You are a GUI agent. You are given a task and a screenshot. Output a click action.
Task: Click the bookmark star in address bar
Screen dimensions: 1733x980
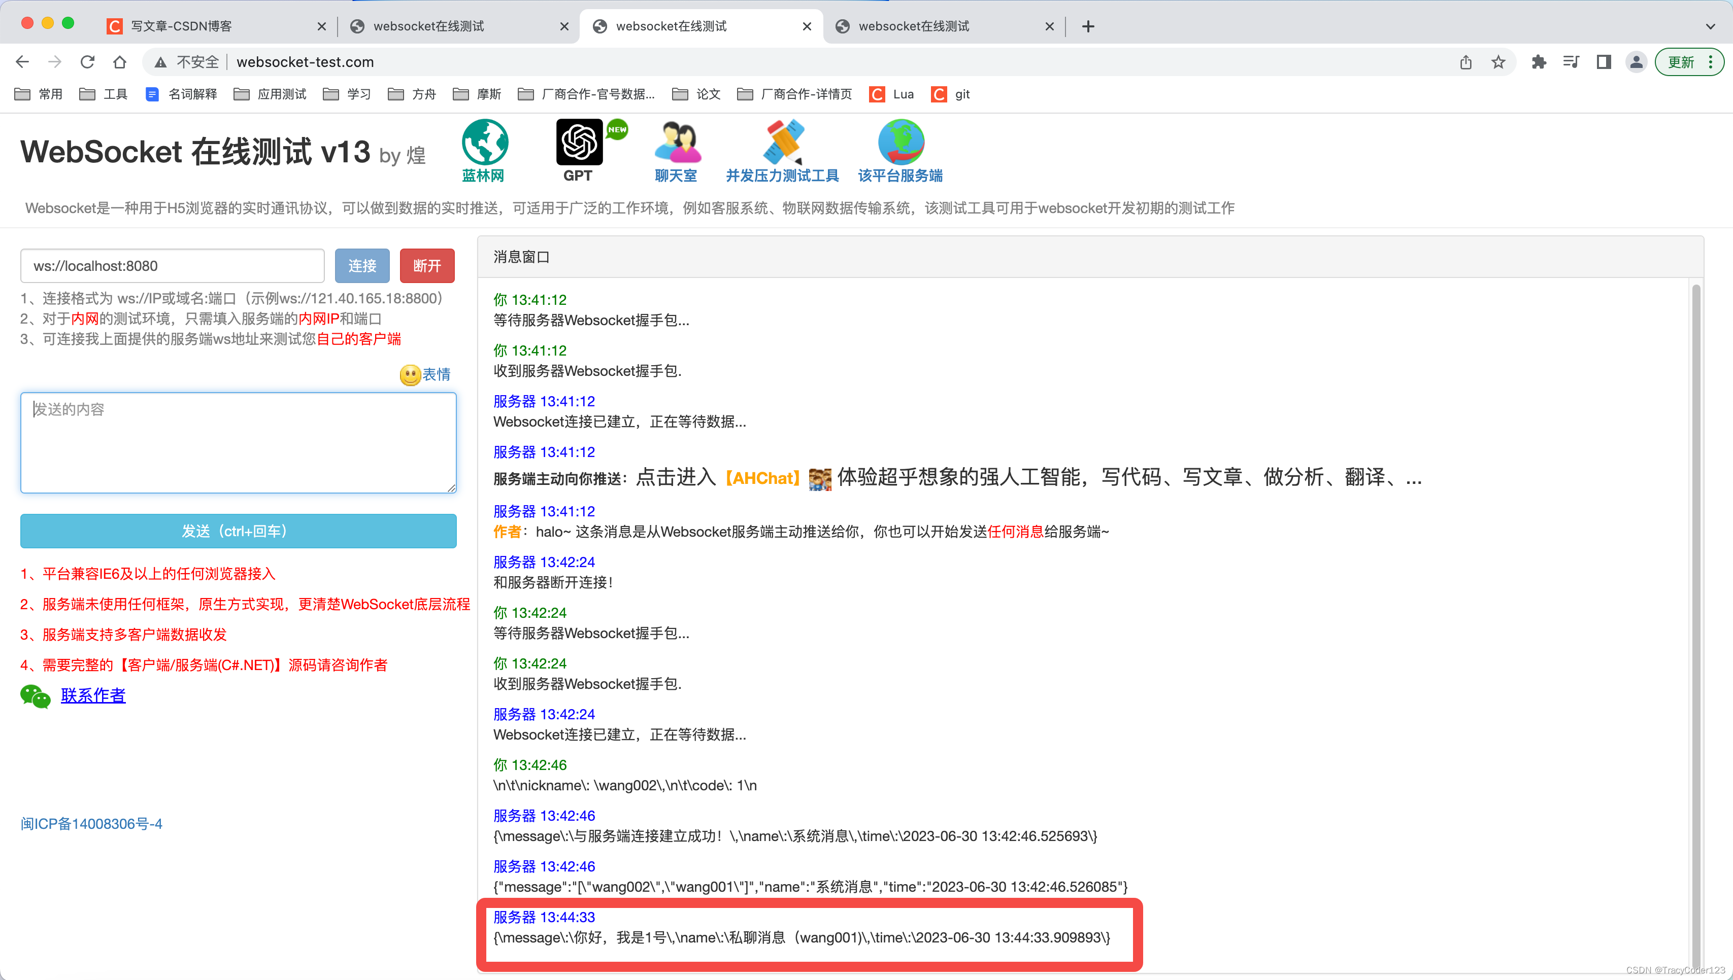pos(1498,62)
